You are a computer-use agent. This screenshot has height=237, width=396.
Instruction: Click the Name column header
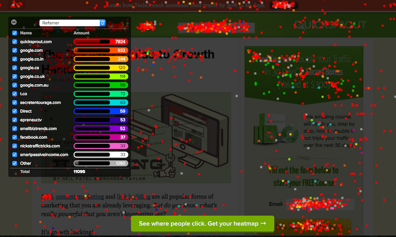(x=26, y=33)
